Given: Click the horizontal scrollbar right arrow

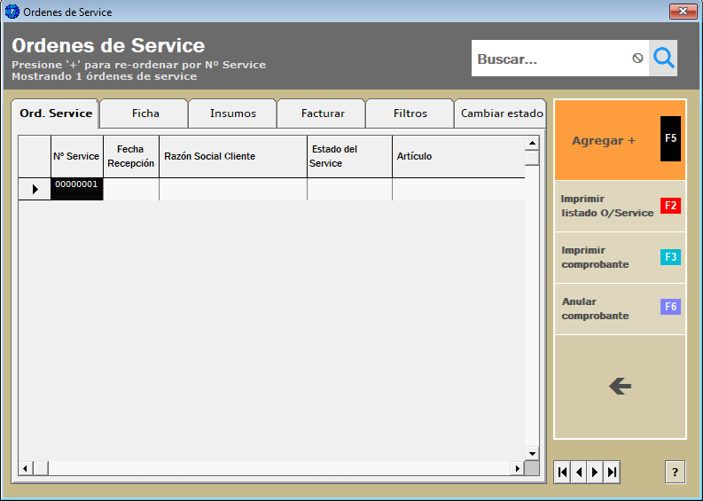Looking at the screenshot, I should (517, 468).
